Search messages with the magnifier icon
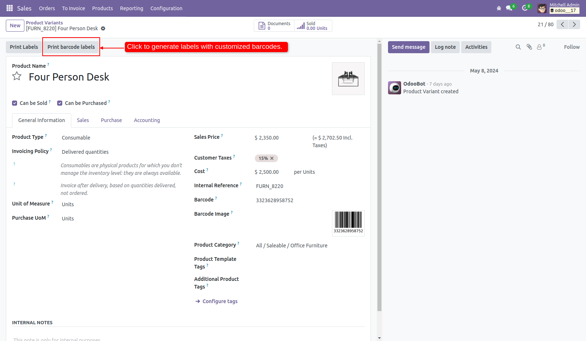Screen dimensions: 586x341 click(x=518, y=47)
